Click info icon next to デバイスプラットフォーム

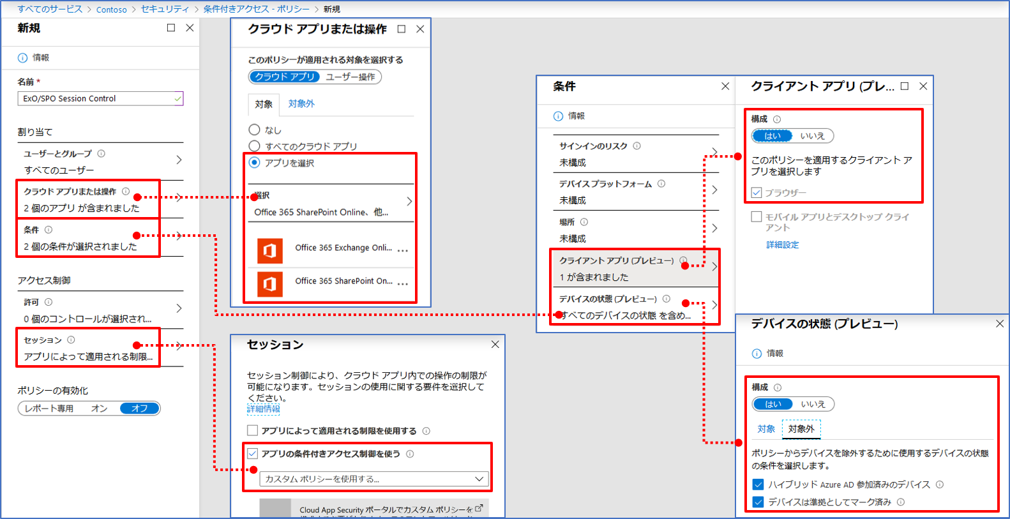[661, 183]
